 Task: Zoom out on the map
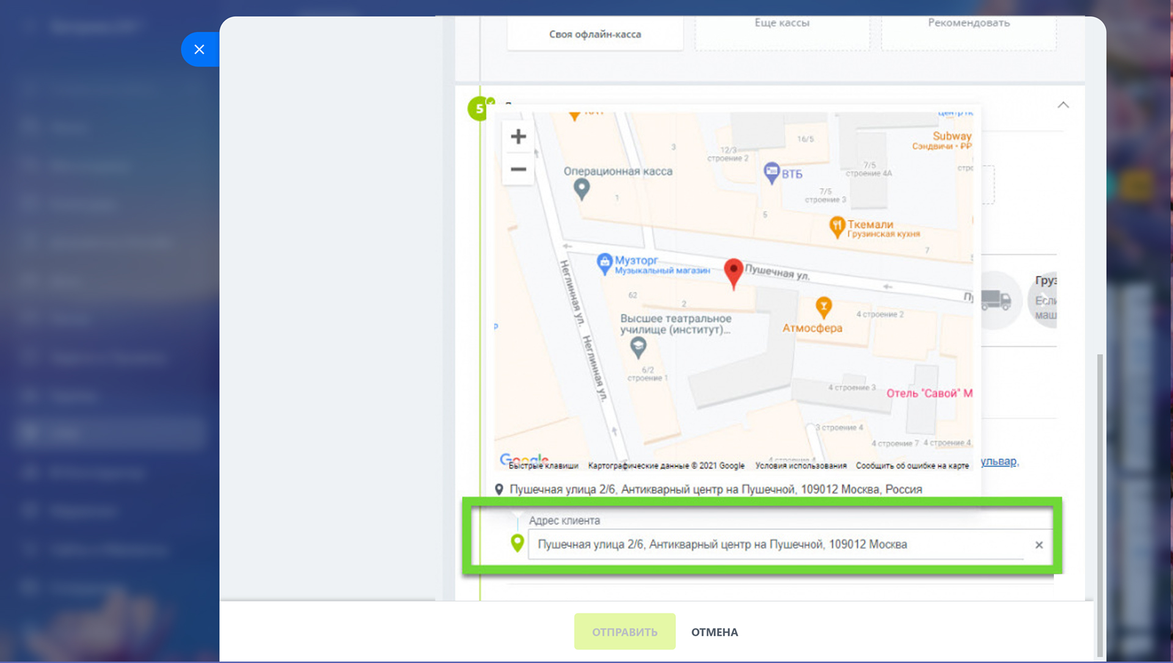[x=518, y=169]
